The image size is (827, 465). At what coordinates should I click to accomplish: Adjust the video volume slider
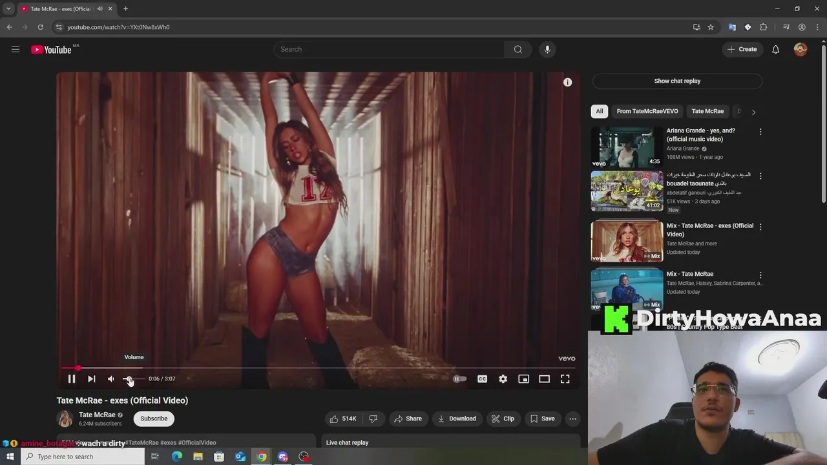click(x=132, y=379)
